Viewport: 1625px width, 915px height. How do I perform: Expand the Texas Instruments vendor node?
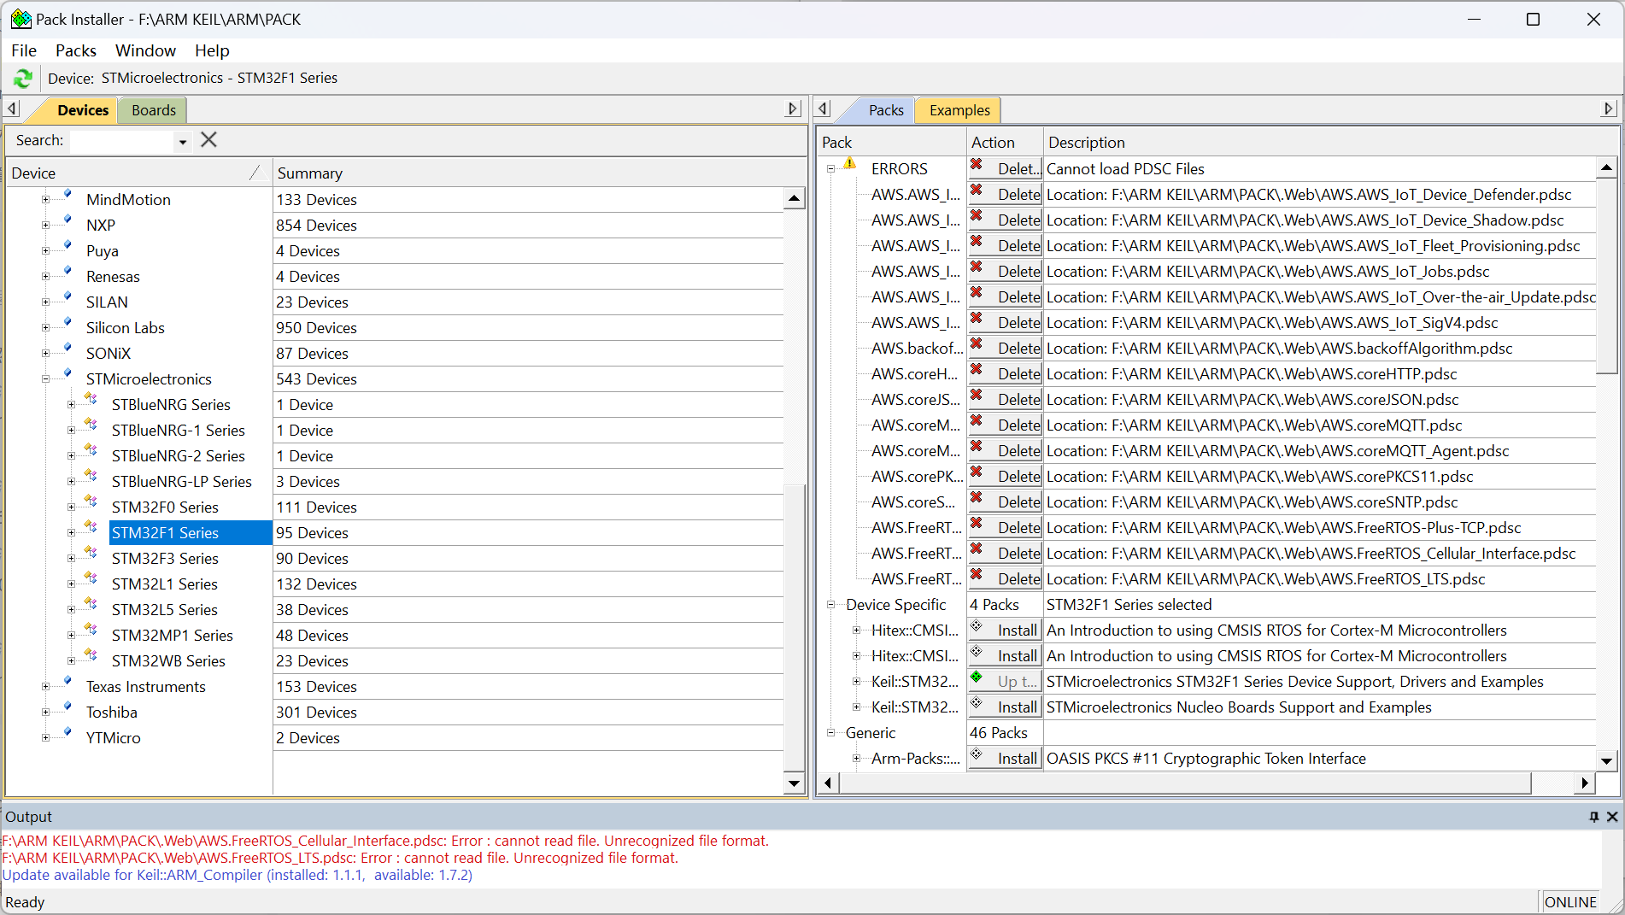point(45,687)
